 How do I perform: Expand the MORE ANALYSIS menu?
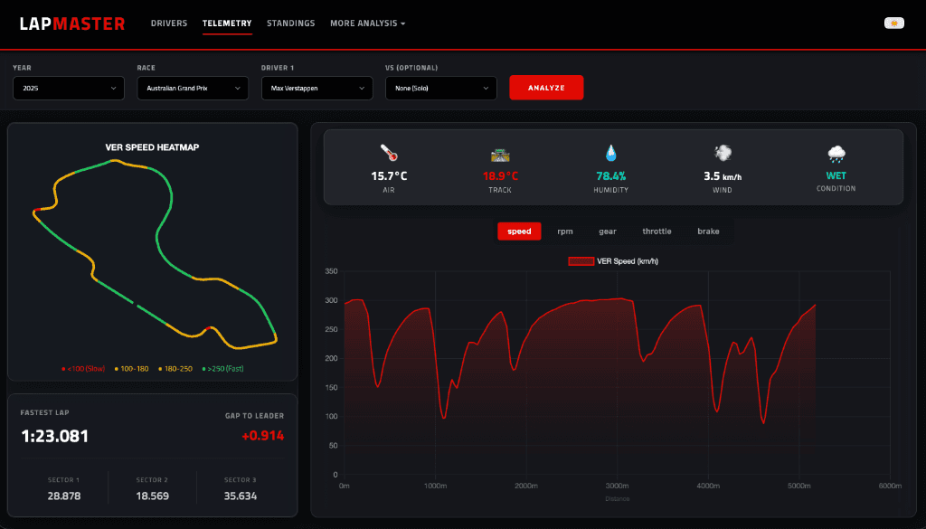368,24
